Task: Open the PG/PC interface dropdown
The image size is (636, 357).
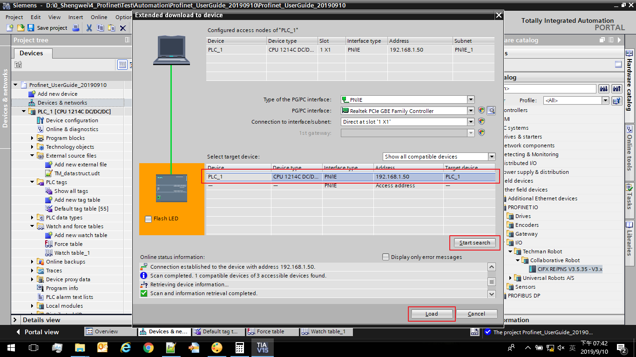Action: [x=471, y=111]
